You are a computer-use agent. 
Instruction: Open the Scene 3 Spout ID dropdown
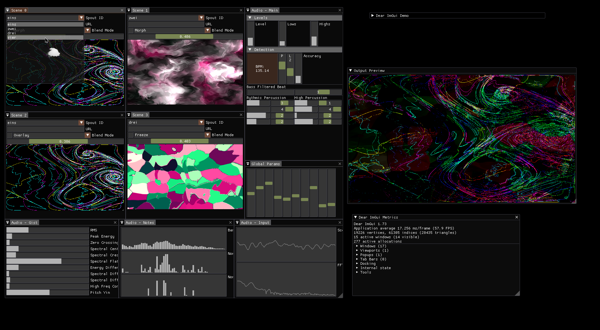(x=166, y=122)
